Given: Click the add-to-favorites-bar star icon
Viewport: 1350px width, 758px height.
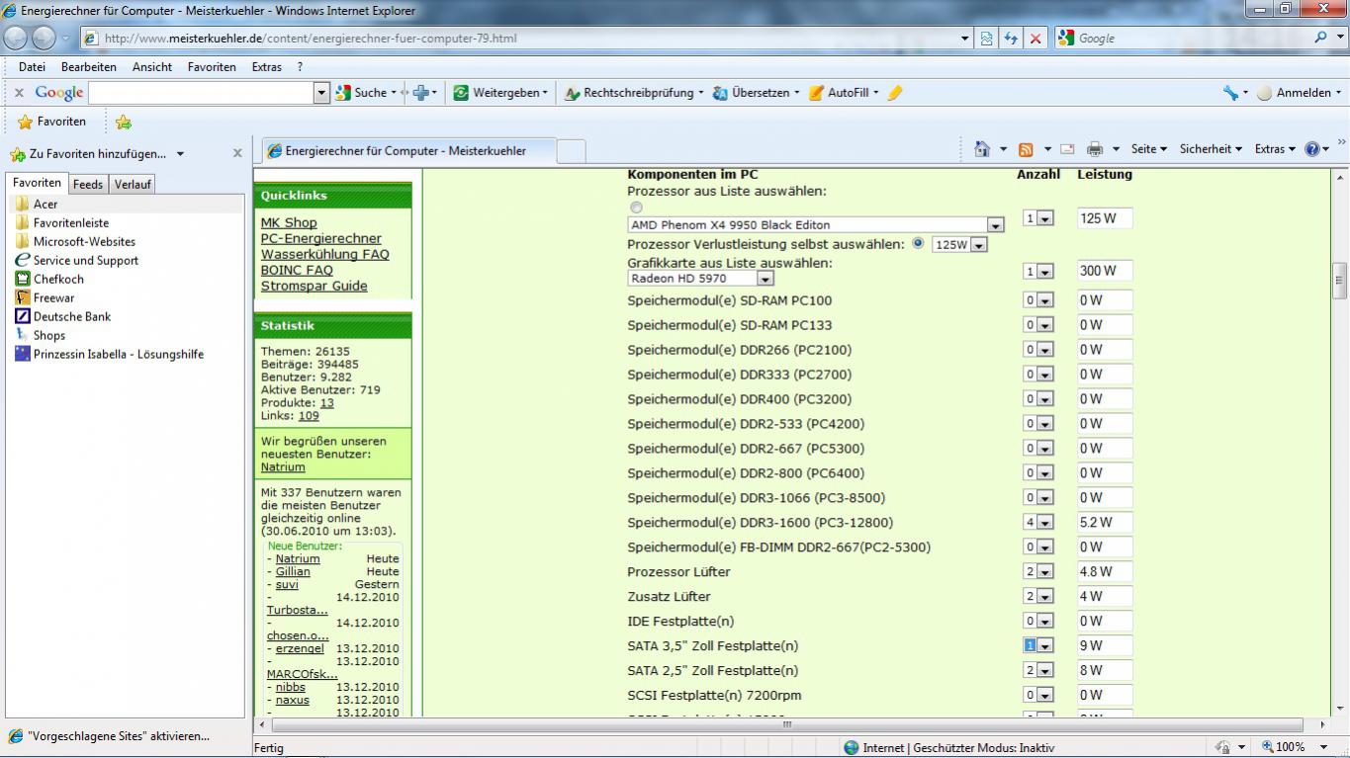Looking at the screenshot, I should (x=124, y=123).
